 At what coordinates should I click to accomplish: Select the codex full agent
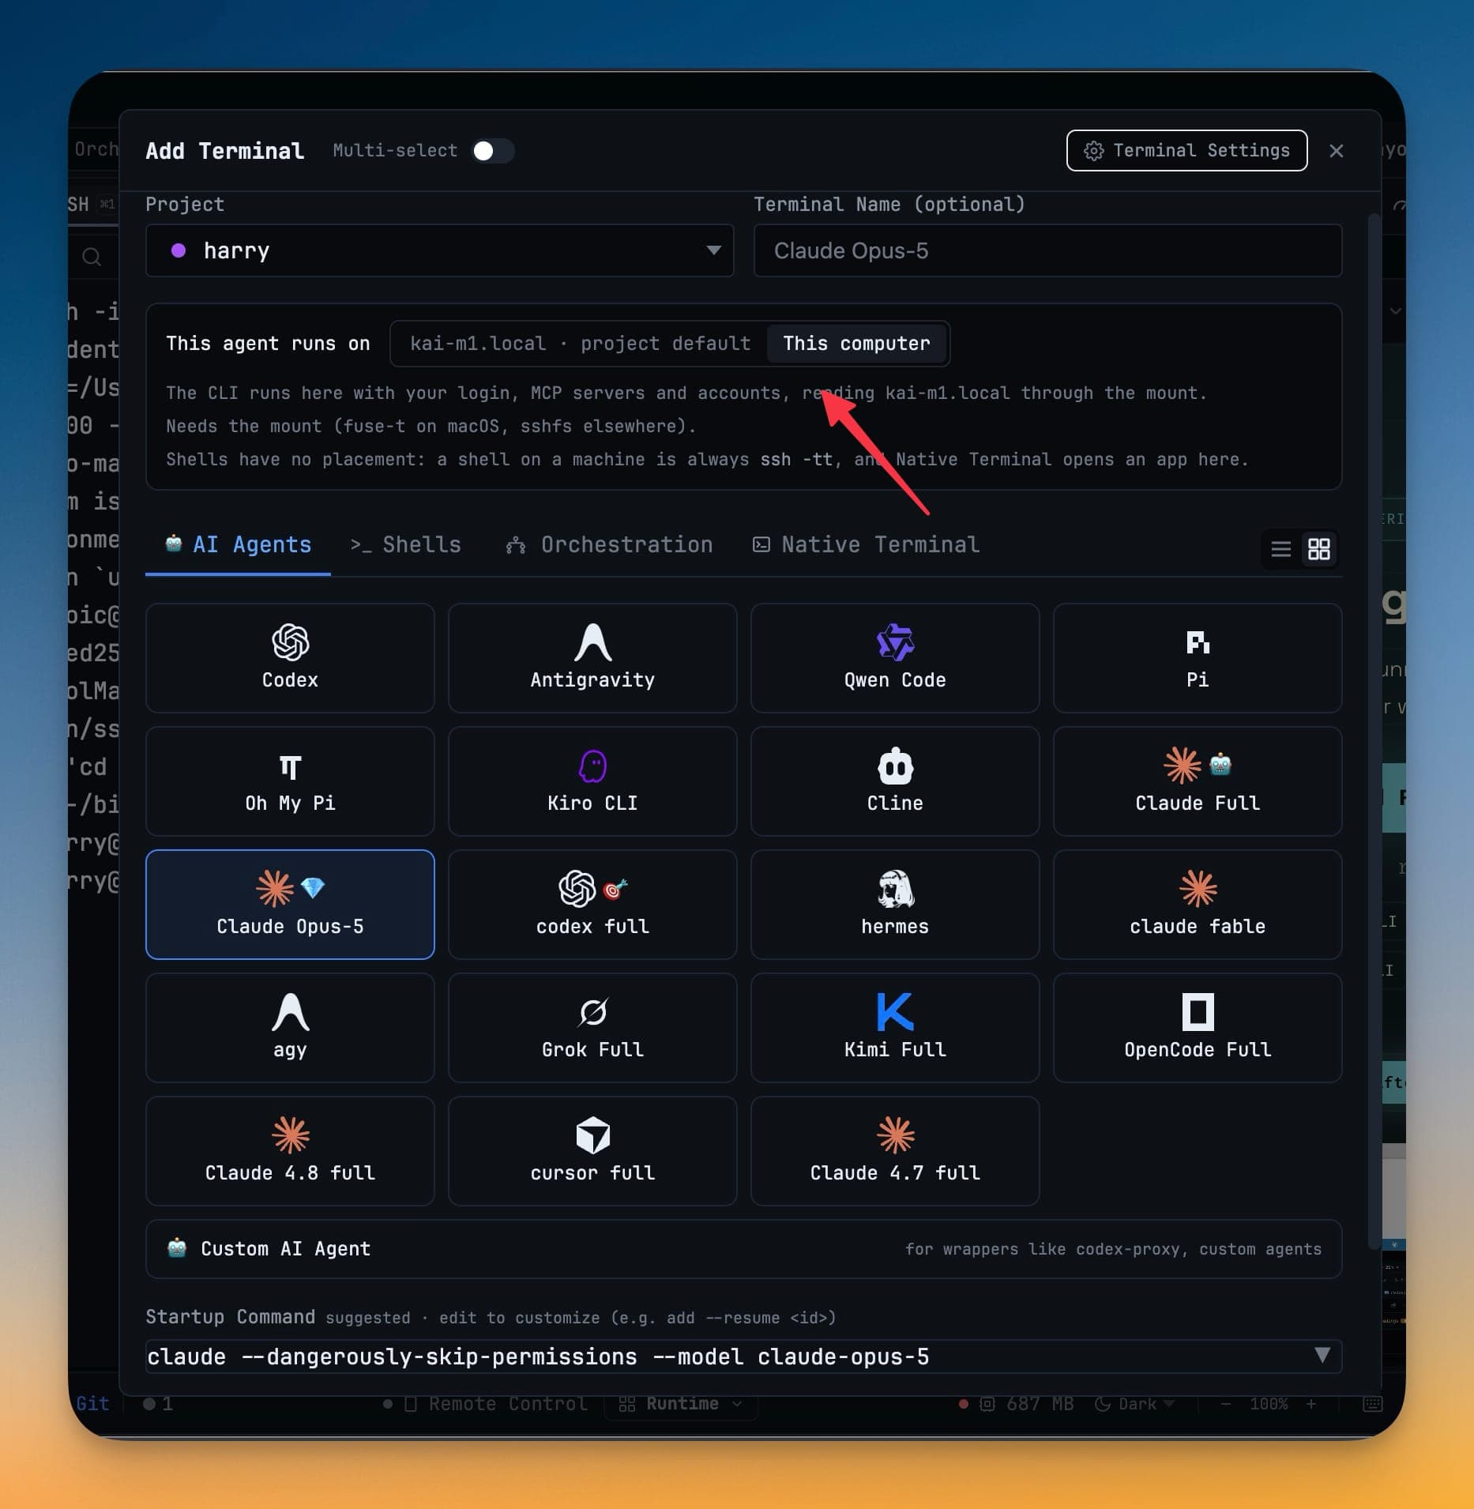pyautogui.click(x=592, y=905)
